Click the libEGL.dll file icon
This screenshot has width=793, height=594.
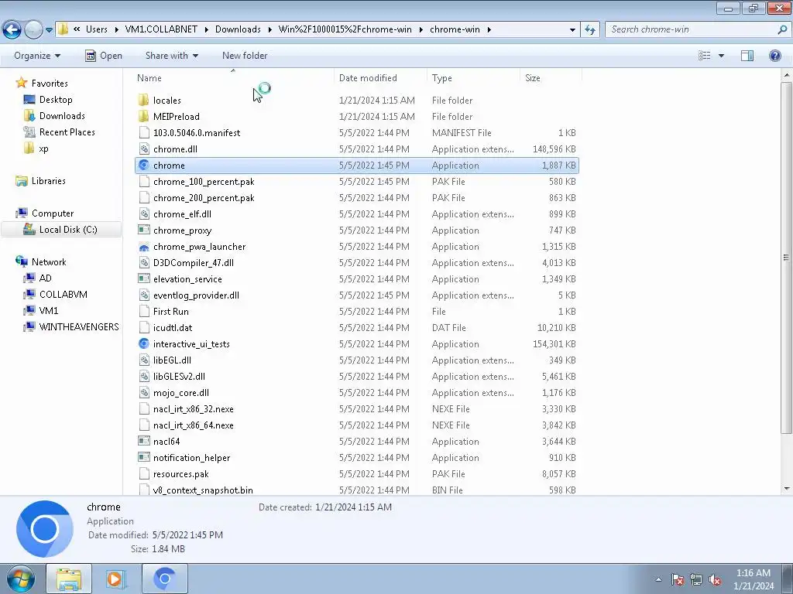(x=144, y=360)
